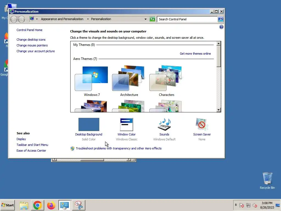Click the Forward navigation arrow button

(x=21, y=19)
